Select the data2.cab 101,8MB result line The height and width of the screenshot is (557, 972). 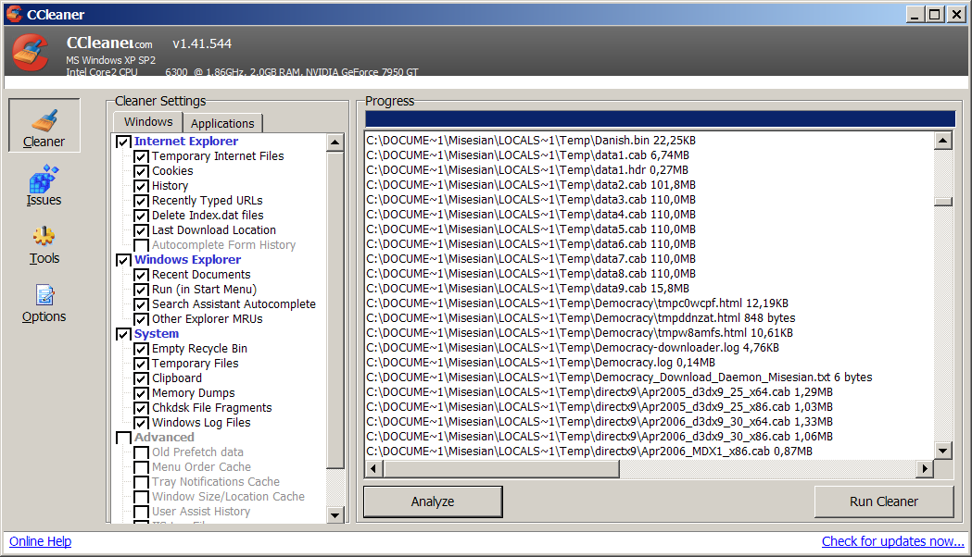531,185
